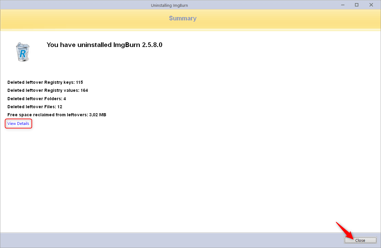Viewport: 381px width, 248px height.
Task: Maximize the Uninstalling ImgBurn window
Action: (357, 5)
